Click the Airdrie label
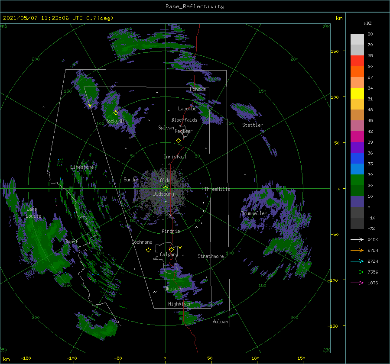This screenshot has width=390, height=364. coord(171,231)
